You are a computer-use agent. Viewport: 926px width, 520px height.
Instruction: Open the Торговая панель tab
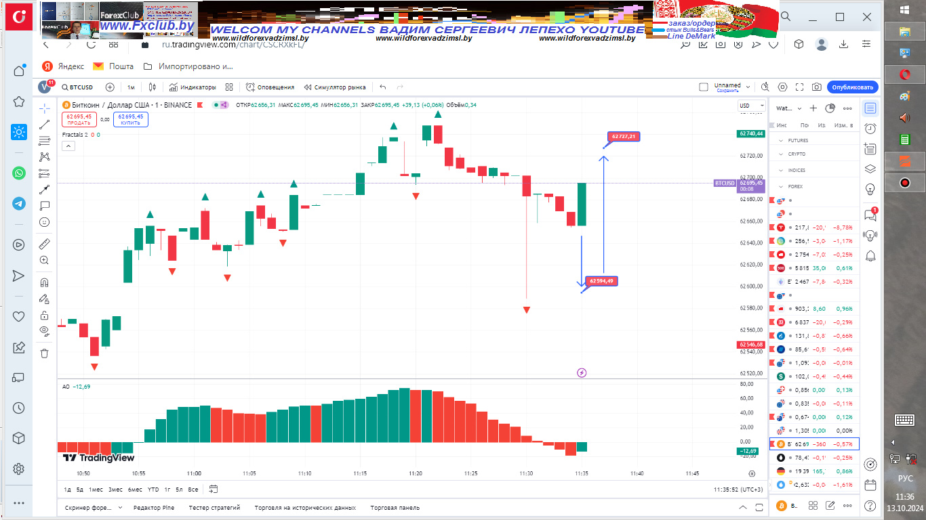395,508
